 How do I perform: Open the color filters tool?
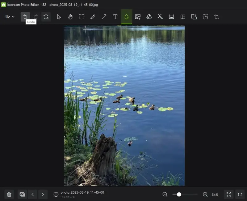pos(149,17)
